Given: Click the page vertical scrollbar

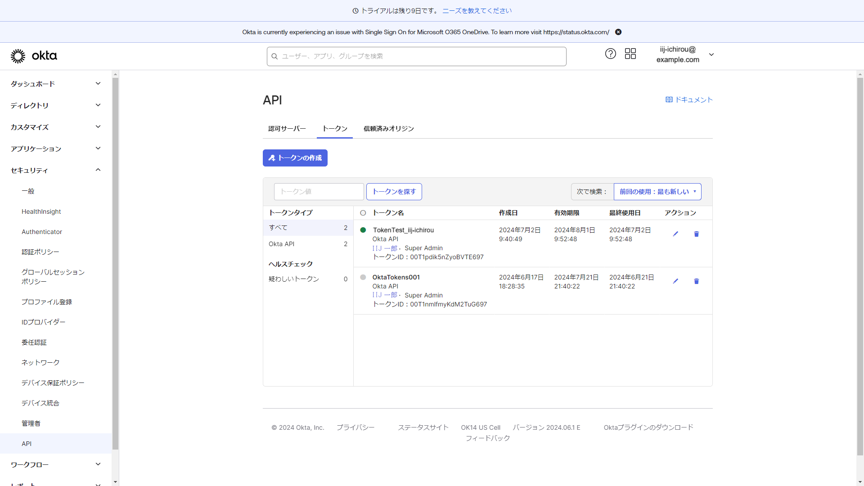Looking at the screenshot, I should tap(860, 265).
